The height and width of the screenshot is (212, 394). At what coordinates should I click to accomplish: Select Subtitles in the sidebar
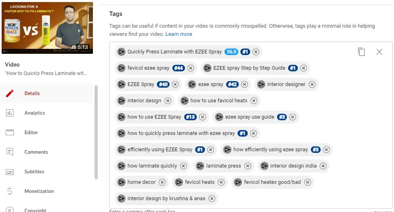(34, 172)
